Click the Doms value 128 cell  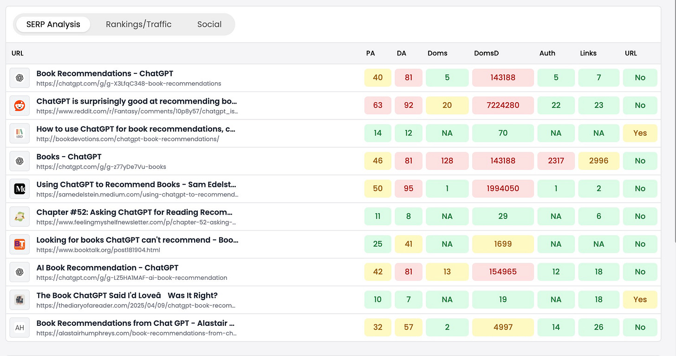click(447, 161)
